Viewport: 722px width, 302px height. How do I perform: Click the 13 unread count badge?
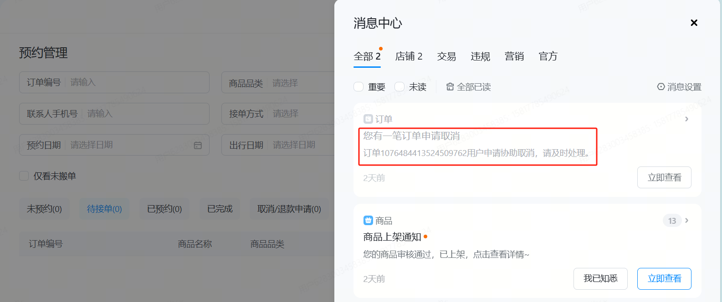click(672, 221)
